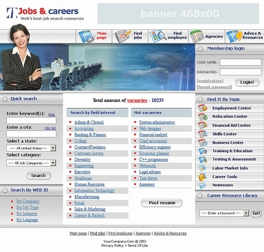Viewport: 264px width, 252px height.
Task: Select the Career Tools icon
Action: [x=202, y=177]
